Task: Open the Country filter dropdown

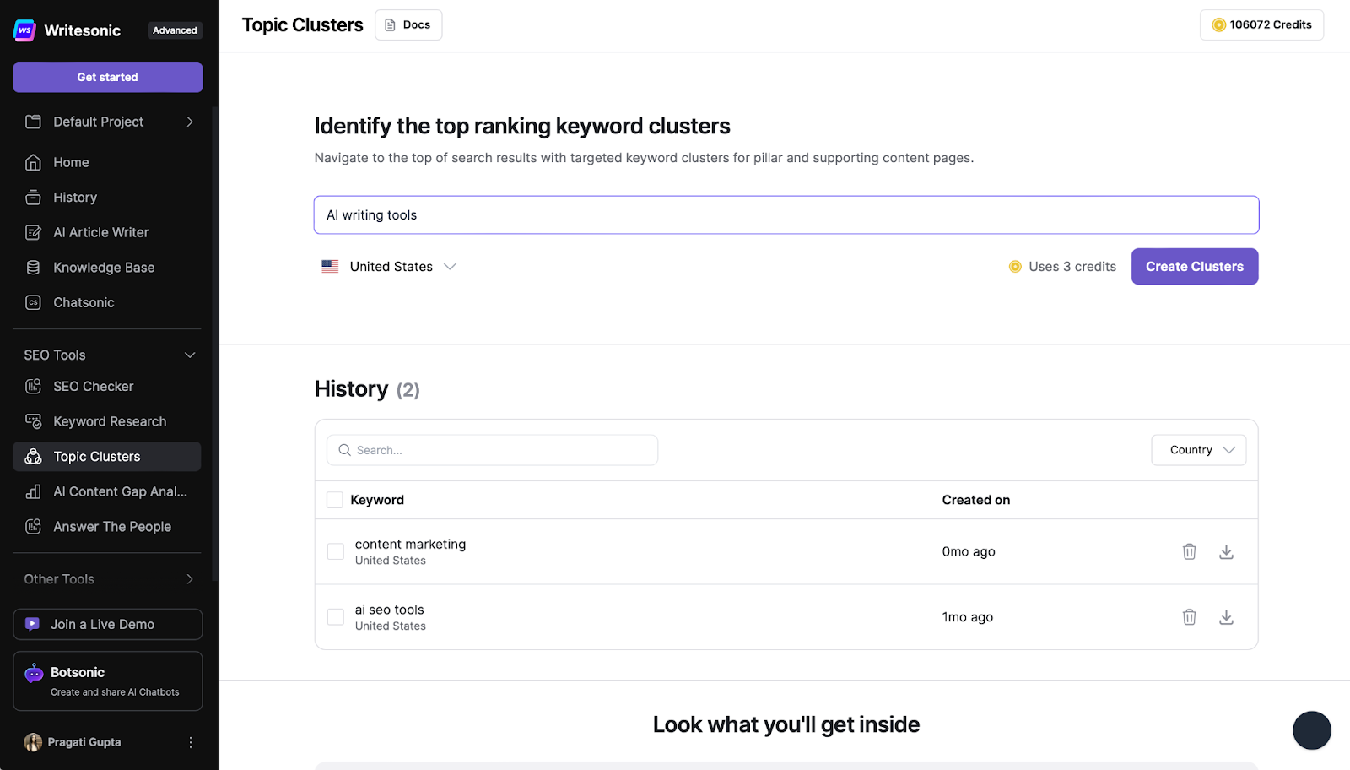Action: pyautogui.click(x=1199, y=450)
